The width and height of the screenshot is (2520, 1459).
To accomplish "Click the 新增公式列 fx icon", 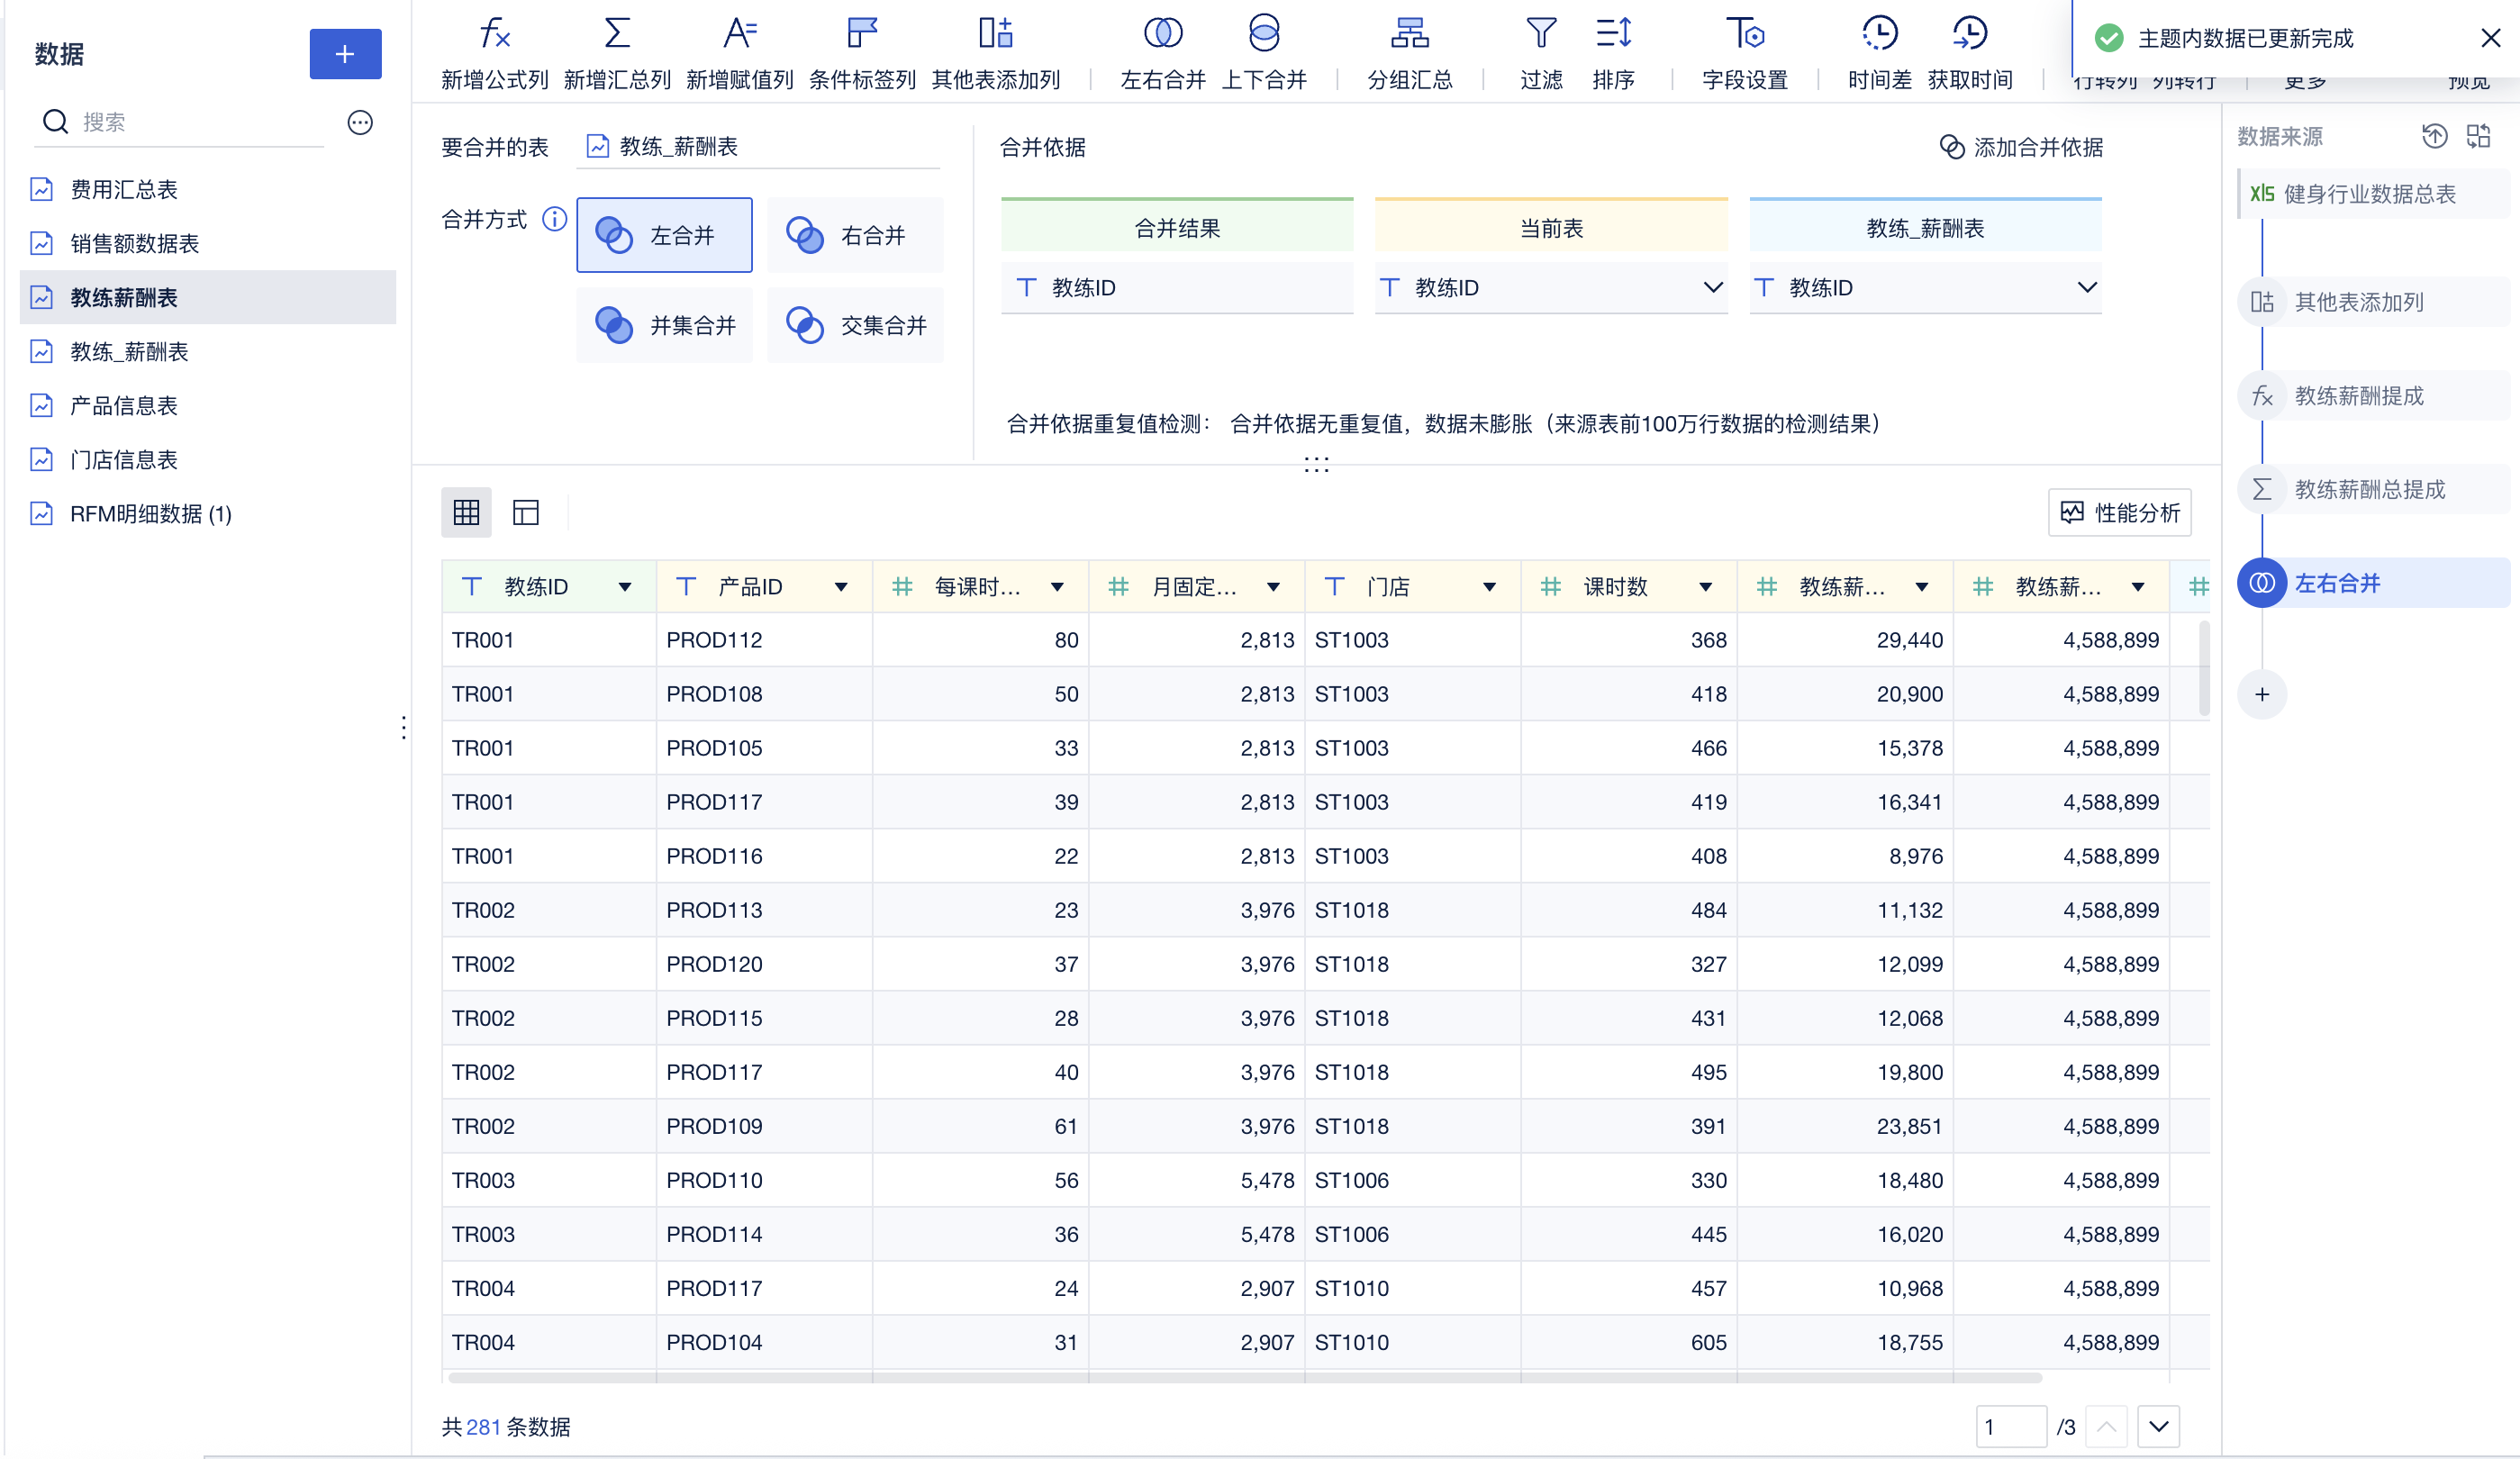I will (x=494, y=35).
